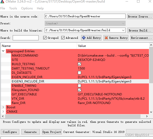Open the Options menu
The image size is (153, 139).
(27, 8)
